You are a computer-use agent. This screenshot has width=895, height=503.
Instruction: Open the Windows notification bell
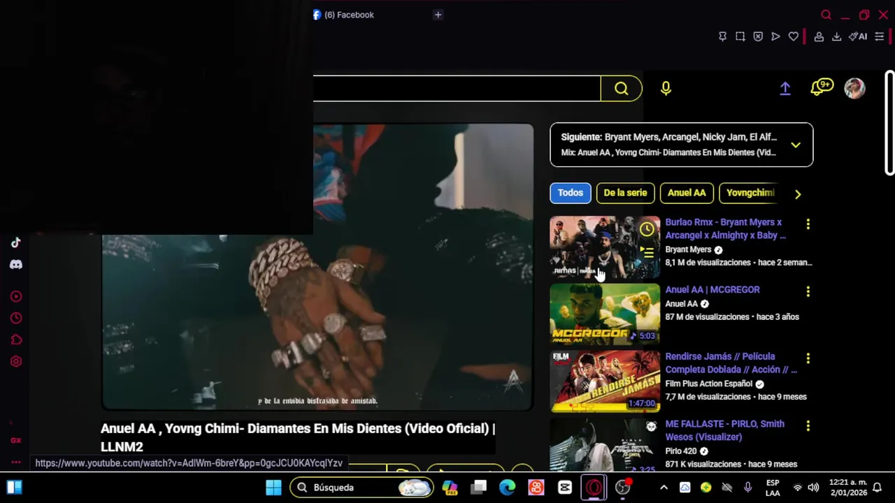(x=877, y=488)
